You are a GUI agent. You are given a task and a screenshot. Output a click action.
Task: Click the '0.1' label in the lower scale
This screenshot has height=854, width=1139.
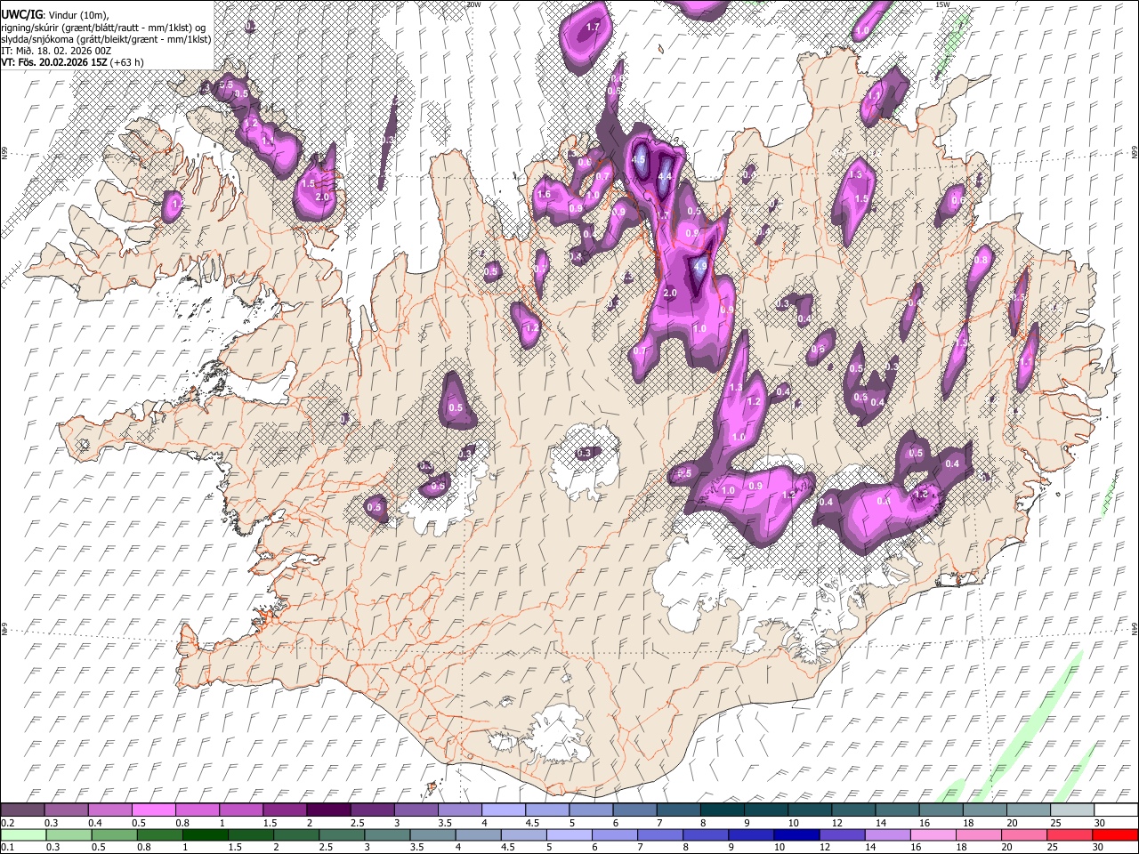coord(8,848)
